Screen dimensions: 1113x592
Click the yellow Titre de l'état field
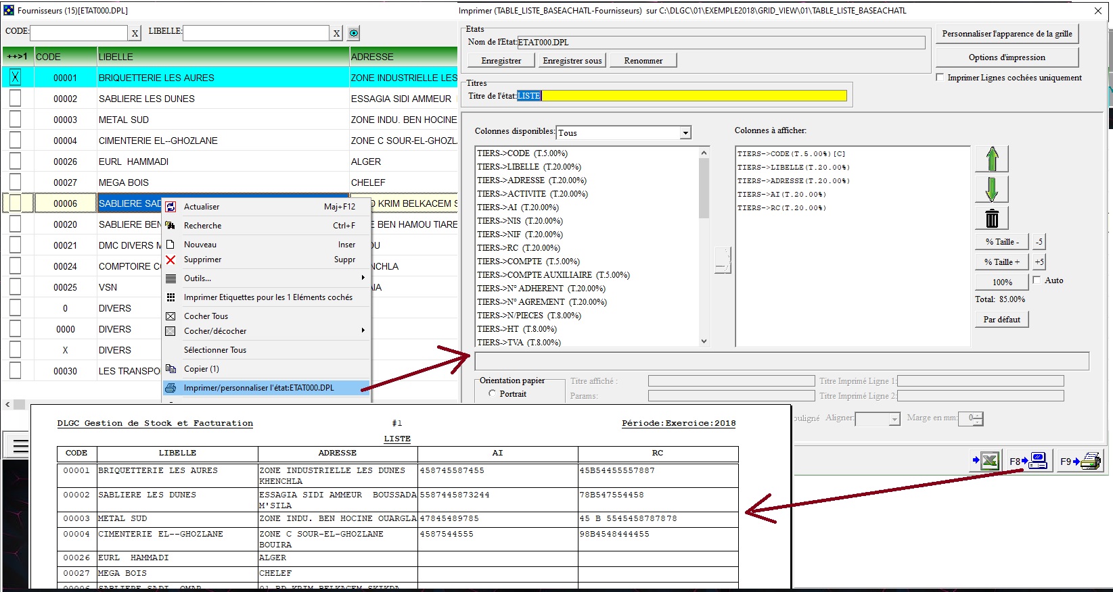682,96
